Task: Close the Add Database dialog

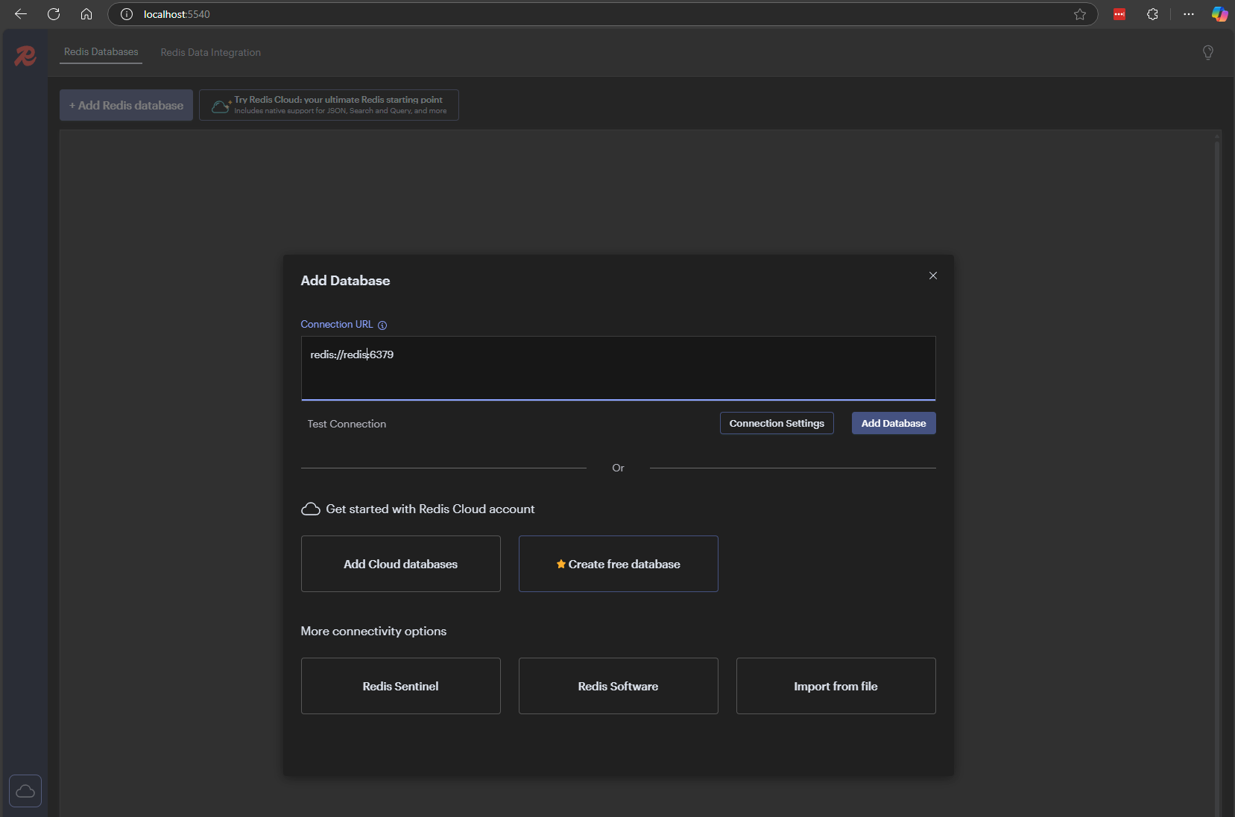Action: [x=933, y=276]
